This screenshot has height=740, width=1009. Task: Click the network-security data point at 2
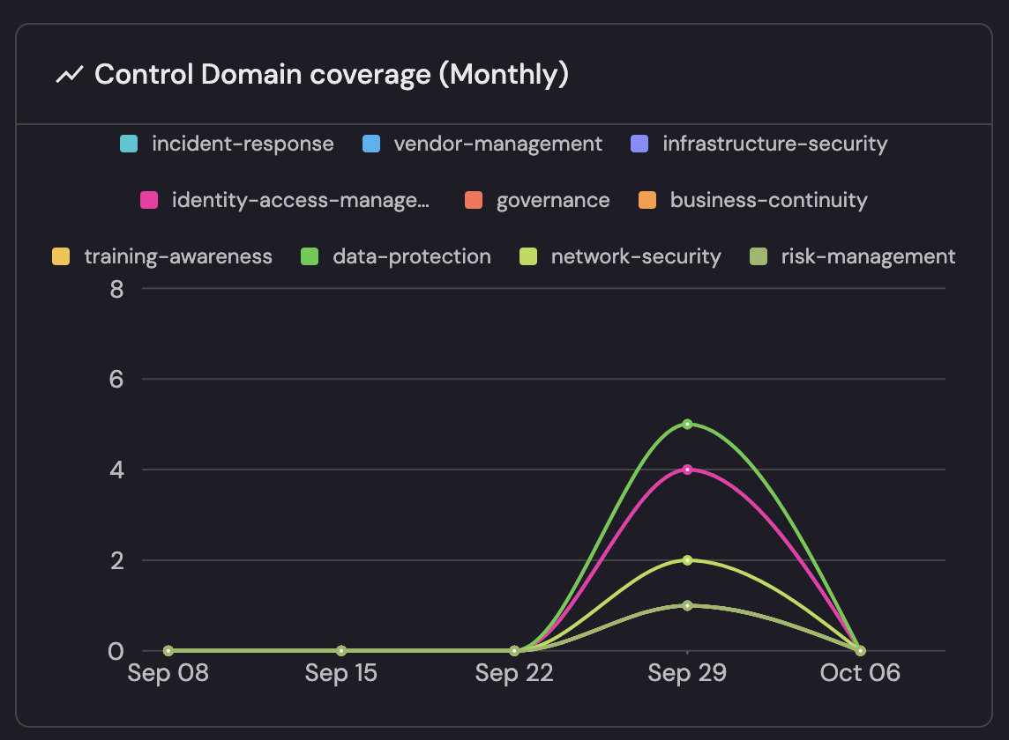coord(687,560)
